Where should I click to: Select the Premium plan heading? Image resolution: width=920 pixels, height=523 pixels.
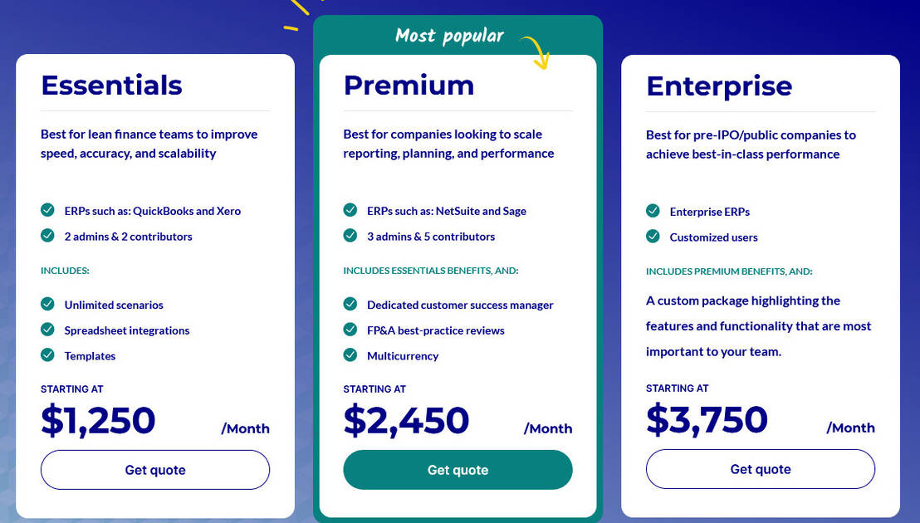(x=409, y=85)
